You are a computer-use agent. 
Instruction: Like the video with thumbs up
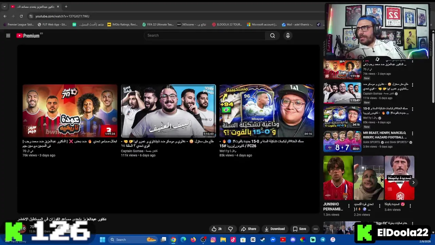pyautogui.click(x=216, y=229)
